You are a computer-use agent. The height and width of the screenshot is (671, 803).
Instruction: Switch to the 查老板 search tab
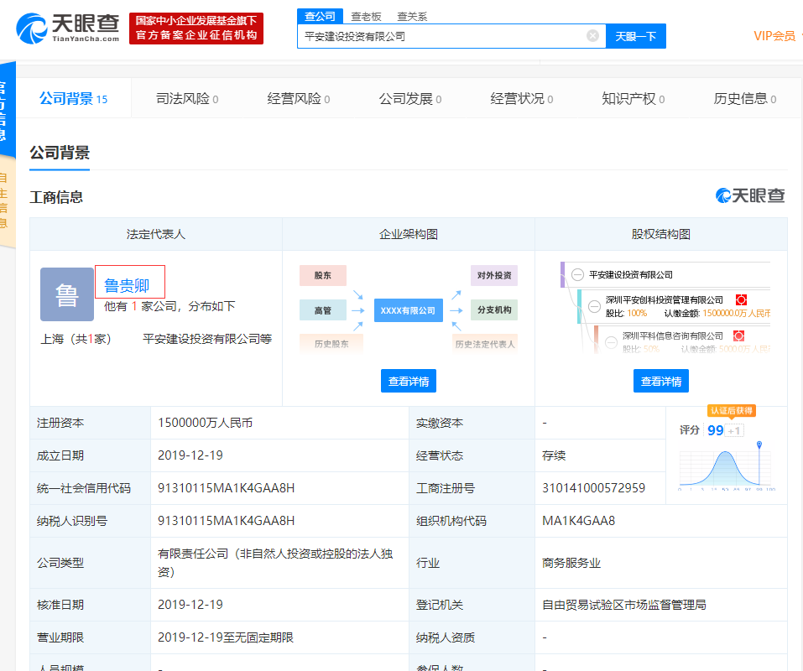click(x=366, y=17)
